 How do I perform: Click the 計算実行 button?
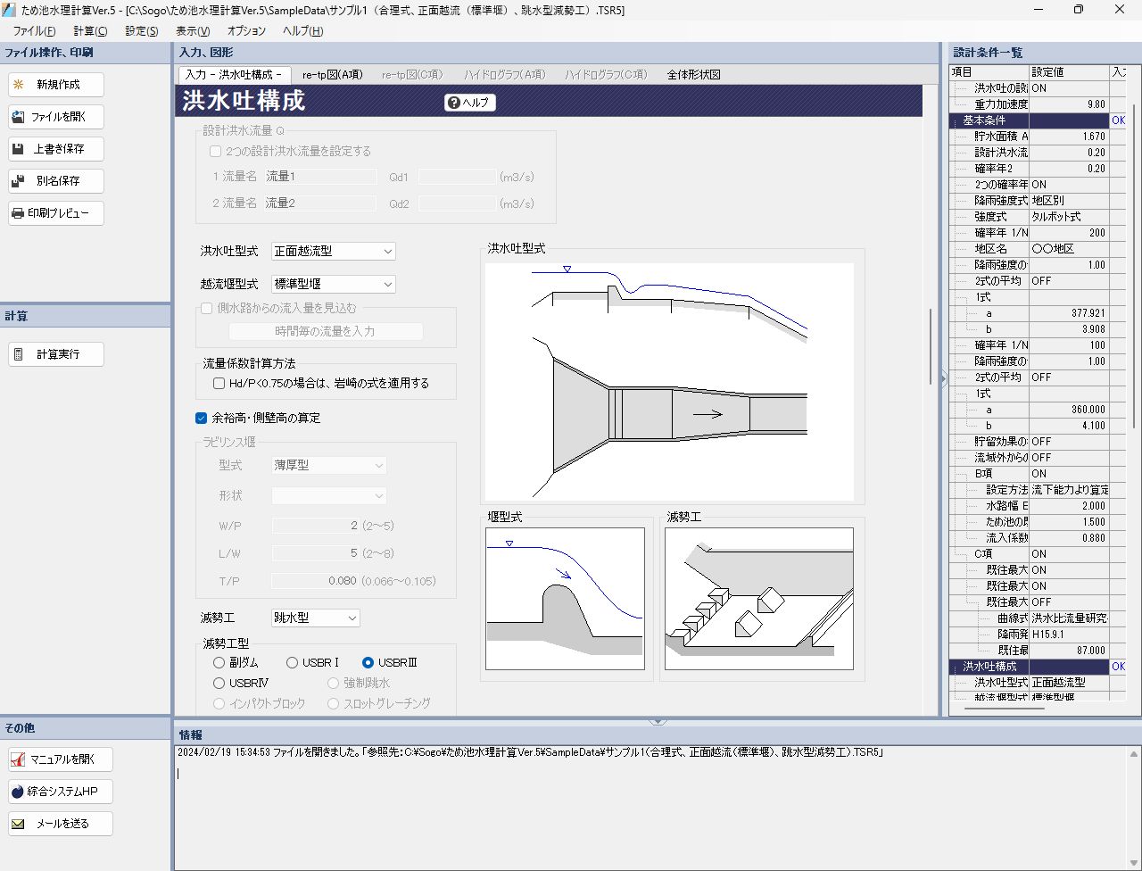point(56,354)
